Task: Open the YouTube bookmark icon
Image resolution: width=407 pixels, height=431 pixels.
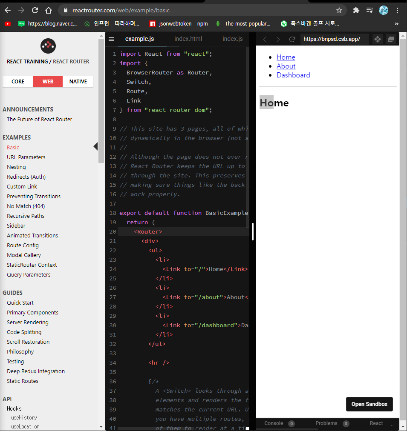Action: 8,24
